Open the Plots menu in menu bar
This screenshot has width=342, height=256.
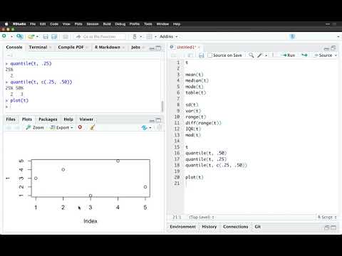tap(78, 24)
